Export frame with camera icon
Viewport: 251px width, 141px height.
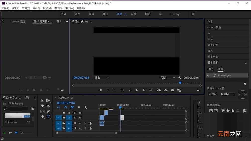point(172,90)
